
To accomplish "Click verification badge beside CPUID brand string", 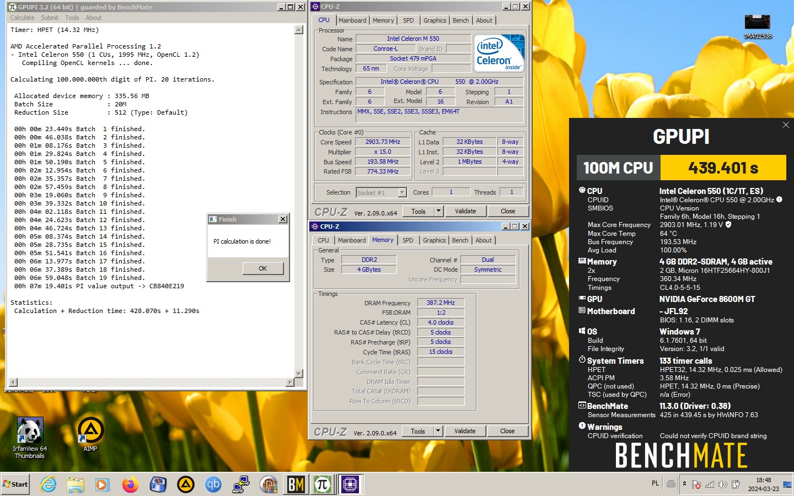I will point(779,200).
